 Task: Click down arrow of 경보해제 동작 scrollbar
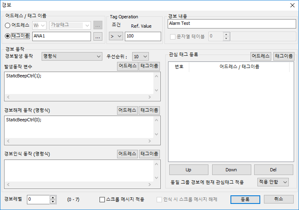[x=157, y=134]
